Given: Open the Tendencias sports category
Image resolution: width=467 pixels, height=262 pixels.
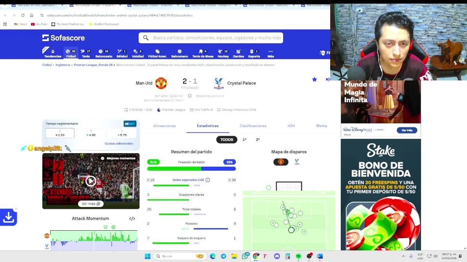Looking at the screenshot, I should coord(53,53).
